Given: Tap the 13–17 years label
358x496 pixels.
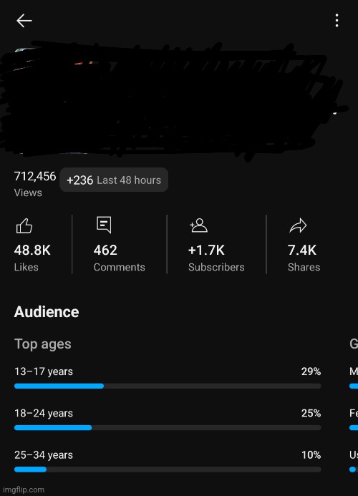Looking at the screenshot, I should (x=44, y=371).
